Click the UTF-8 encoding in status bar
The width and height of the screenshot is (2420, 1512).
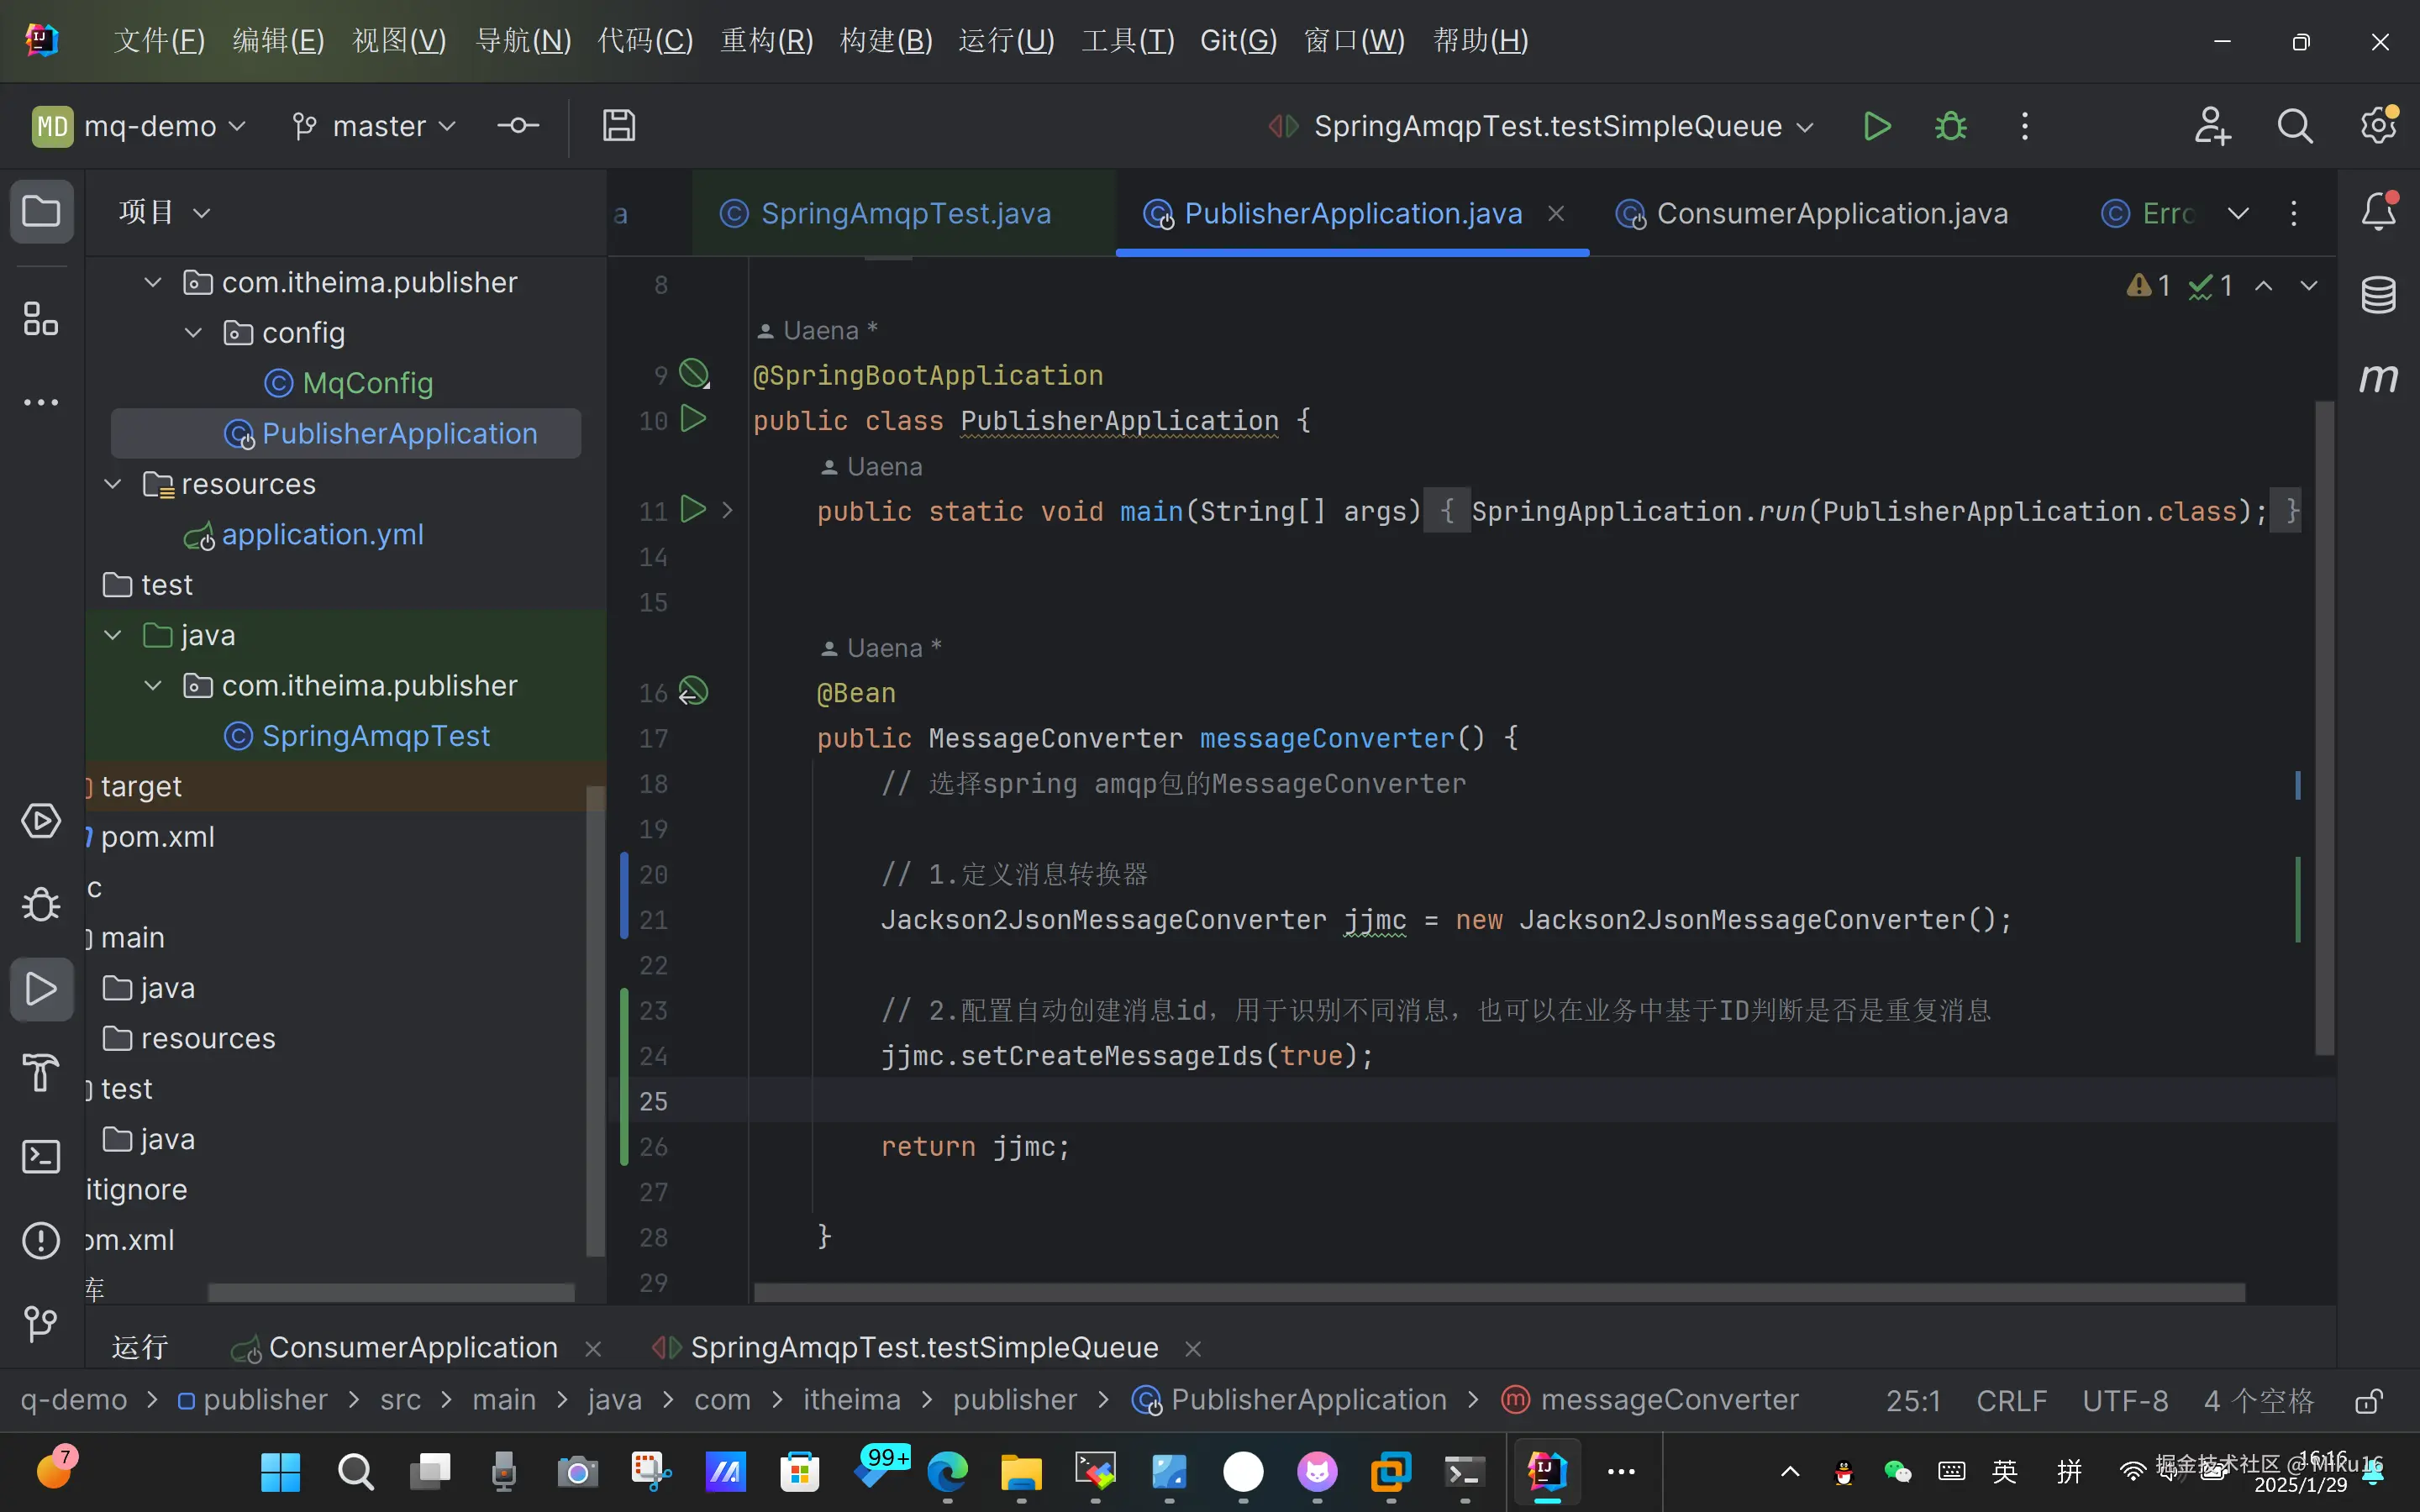point(2125,1401)
